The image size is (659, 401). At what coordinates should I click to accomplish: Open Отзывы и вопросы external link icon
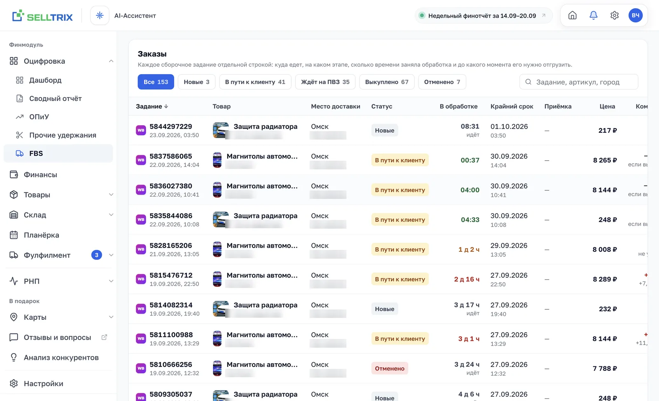pos(104,337)
